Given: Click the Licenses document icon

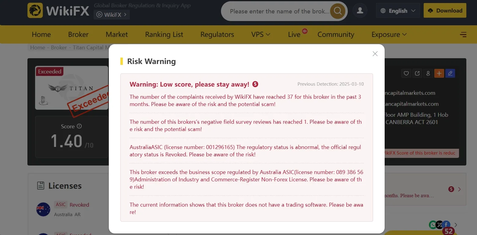Looking at the screenshot, I should click(41, 186).
